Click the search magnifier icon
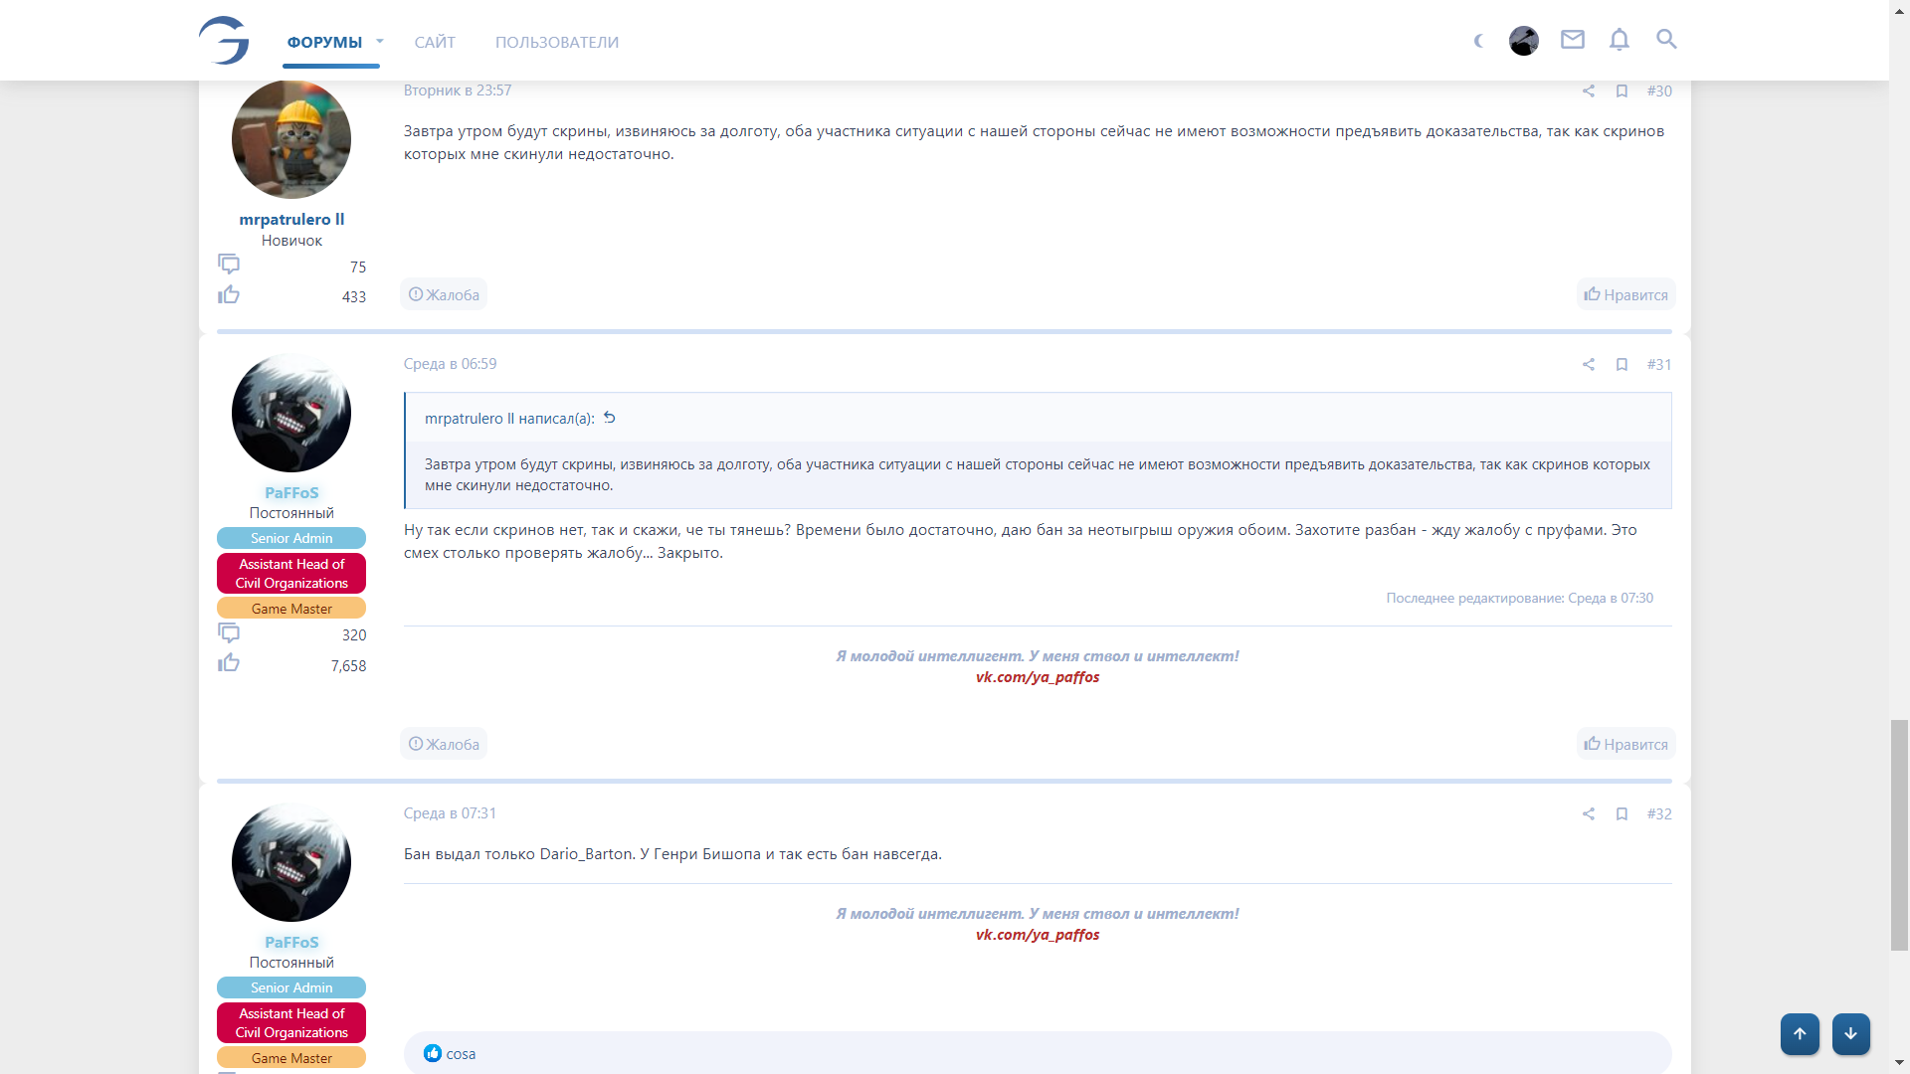The height and width of the screenshot is (1074, 1910). point(1666,40)
